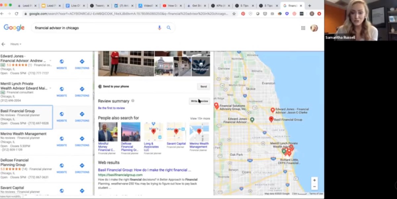Zoom in on the map
This screenshot has width=397, height=199.
314,180
